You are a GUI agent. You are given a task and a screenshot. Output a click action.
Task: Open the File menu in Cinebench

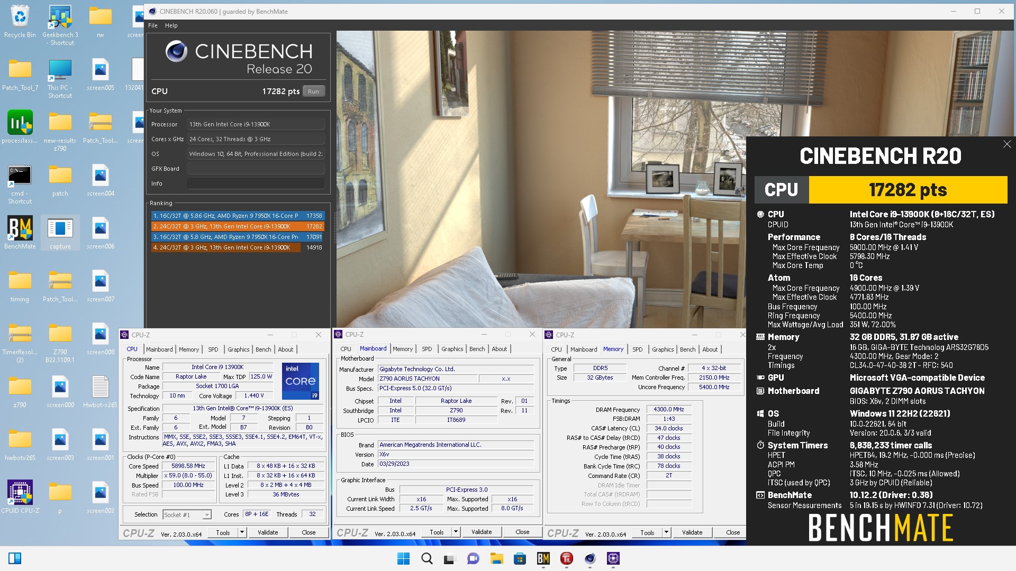pos(153,25)
